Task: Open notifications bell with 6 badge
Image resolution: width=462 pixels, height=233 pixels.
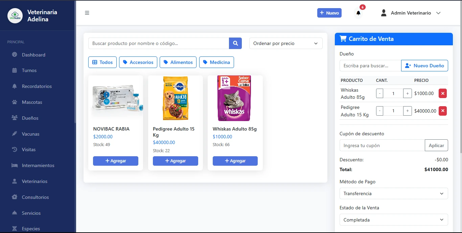Action: pyautogui.click(x=359, y=13)
